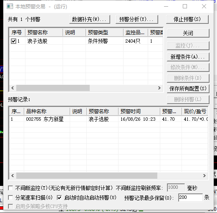Viewport: 217px width, 213px height.
Task: Click the 41.70/+0.0 current price cell
Action: (x=196, y=119)
